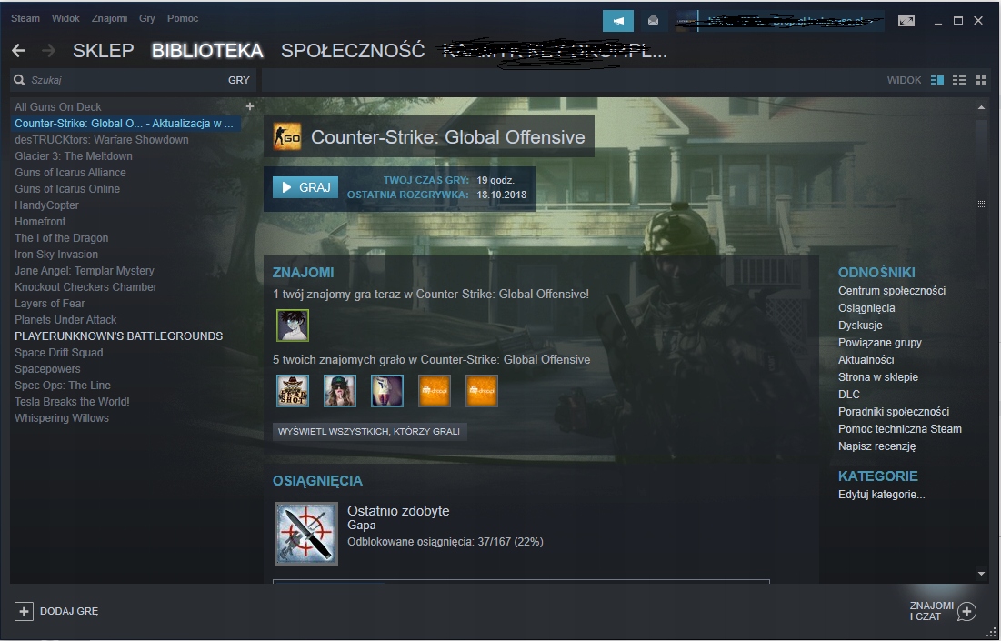
Task: Open the Steam menu
Action: point(25,18)
